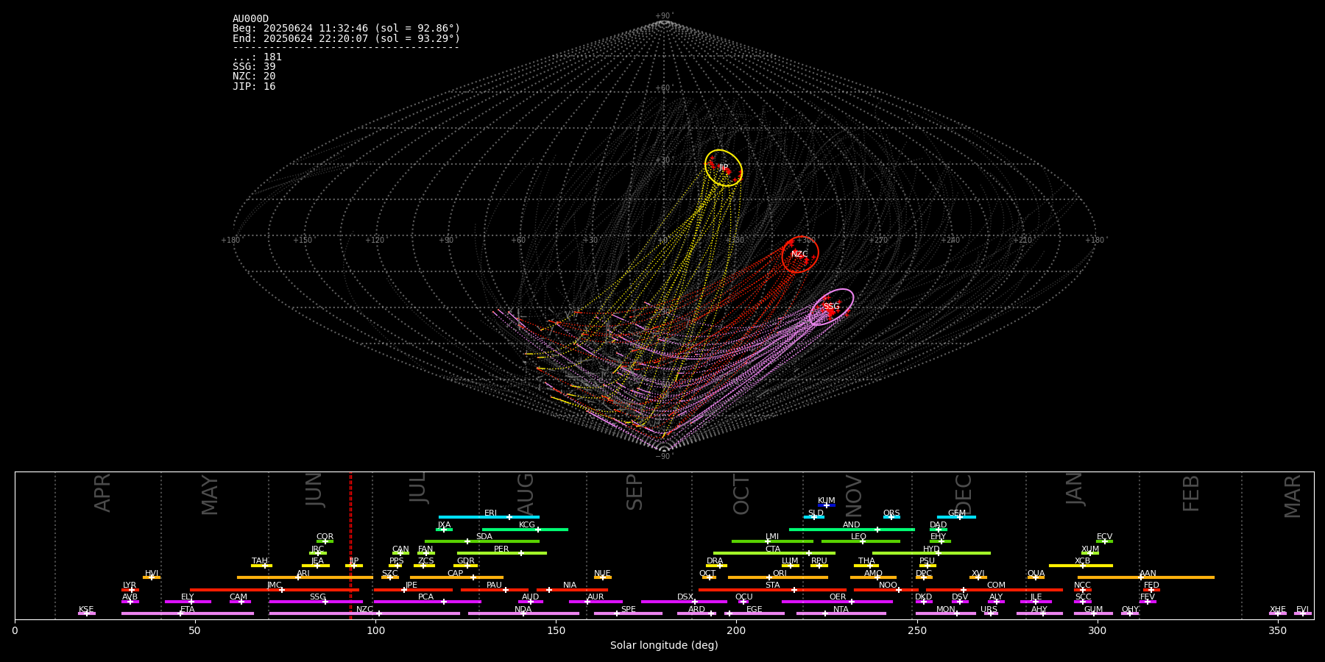The height and width of the screenshot is (662, 1325).
Task: Click the 200 tick on solar longitude axis
Action: tap(736, 630)
